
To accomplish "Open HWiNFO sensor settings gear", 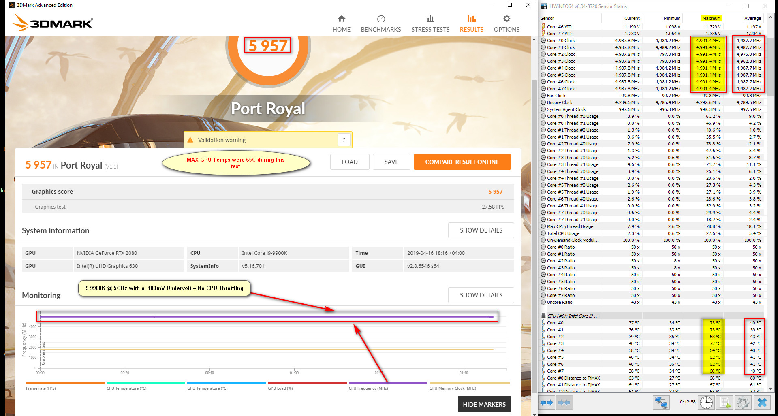I will (x=743, y=403).
